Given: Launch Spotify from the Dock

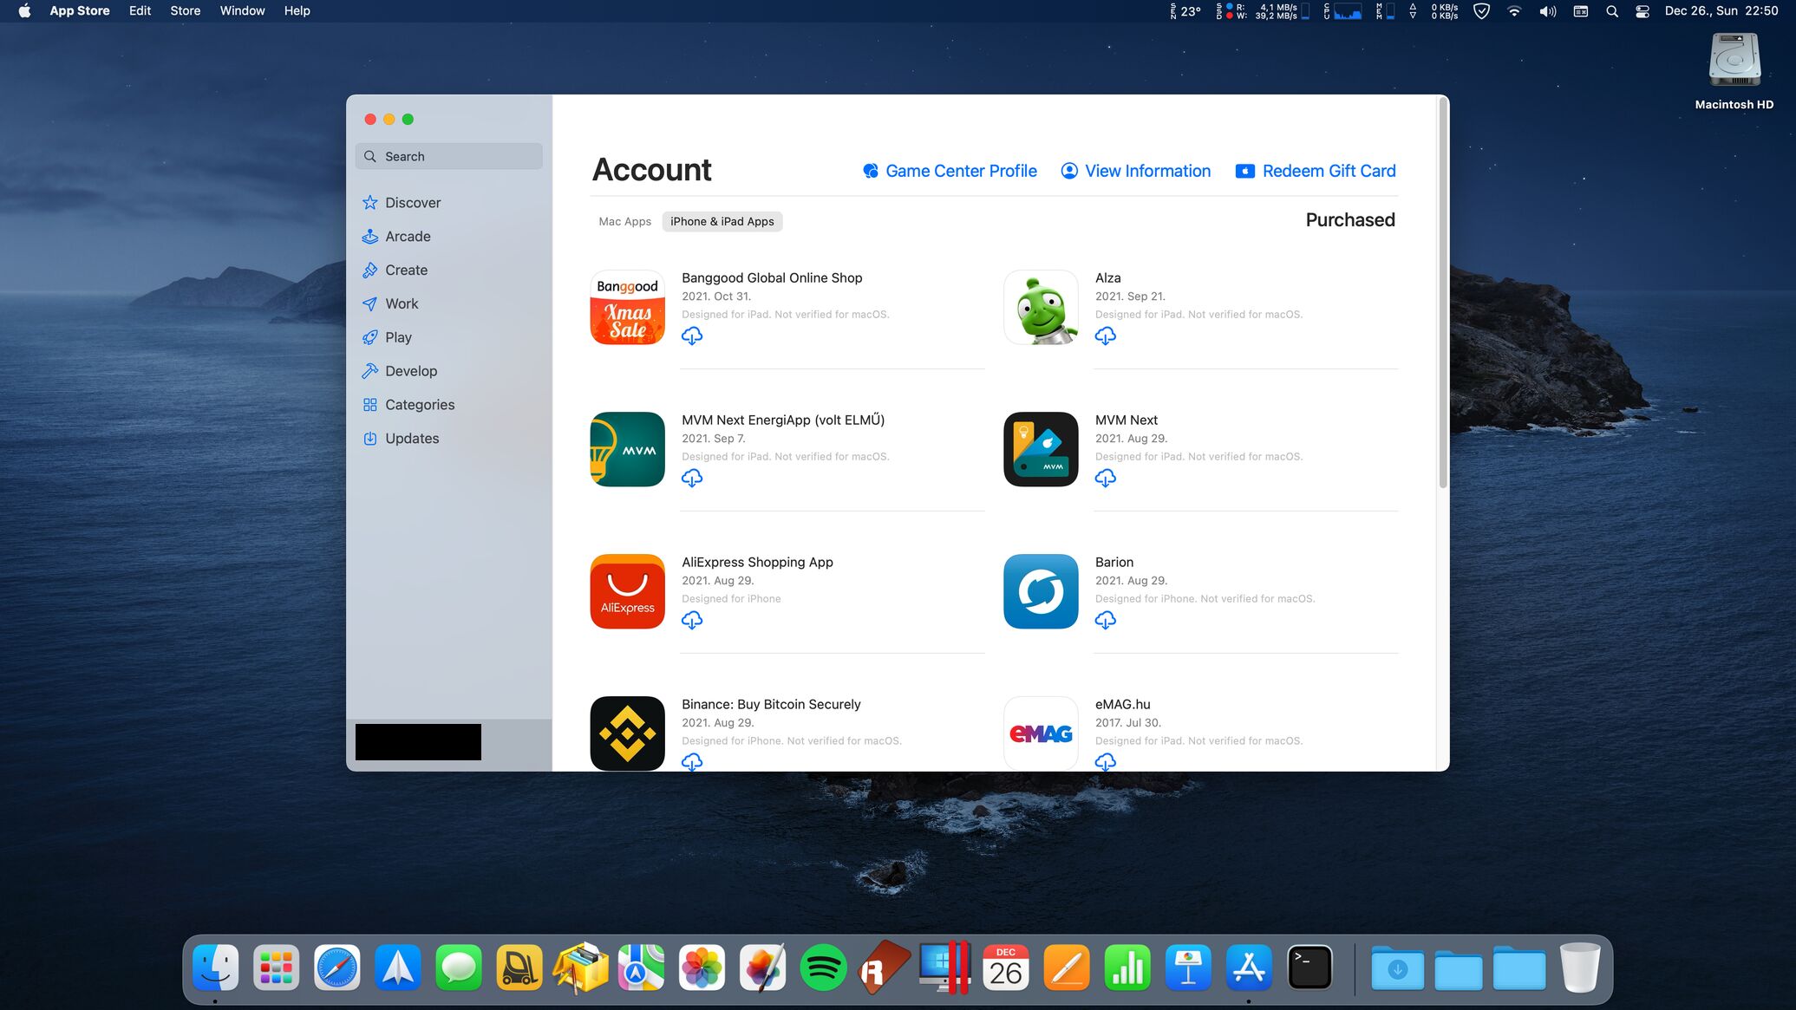Looking at the screenshot, I should 822,968.
